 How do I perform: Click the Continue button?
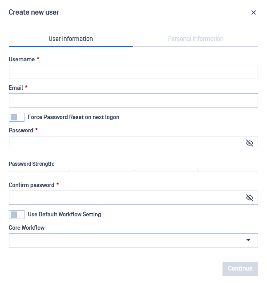pyautogui.click(x=240, y=268)
